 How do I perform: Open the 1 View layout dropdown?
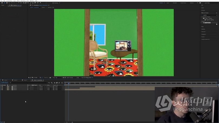coord(78,78)
